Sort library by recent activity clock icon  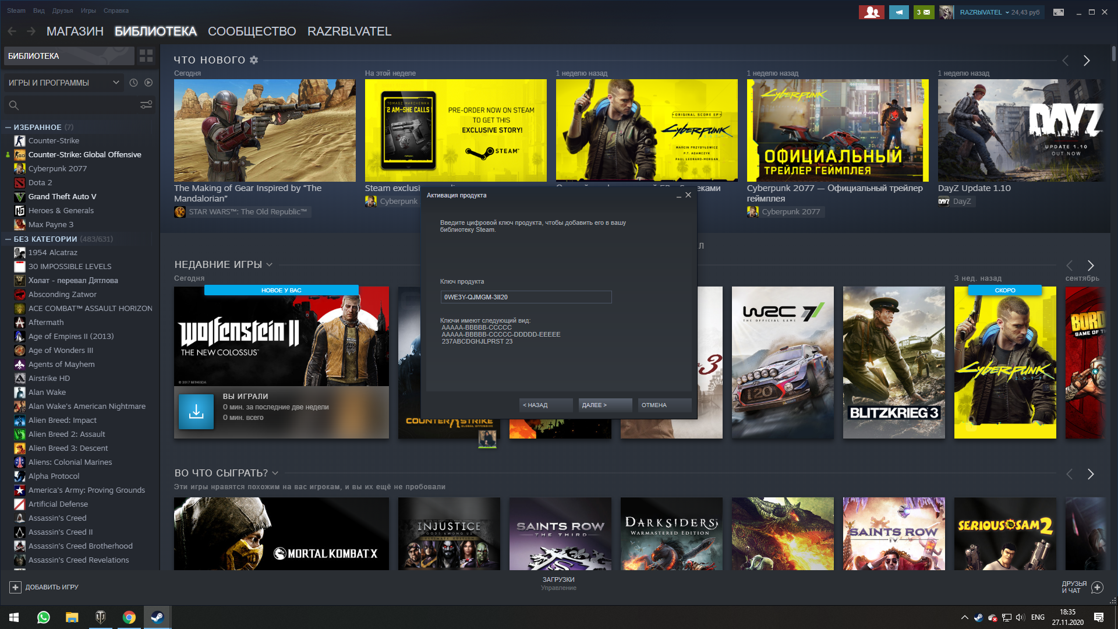tap(133, 83)
